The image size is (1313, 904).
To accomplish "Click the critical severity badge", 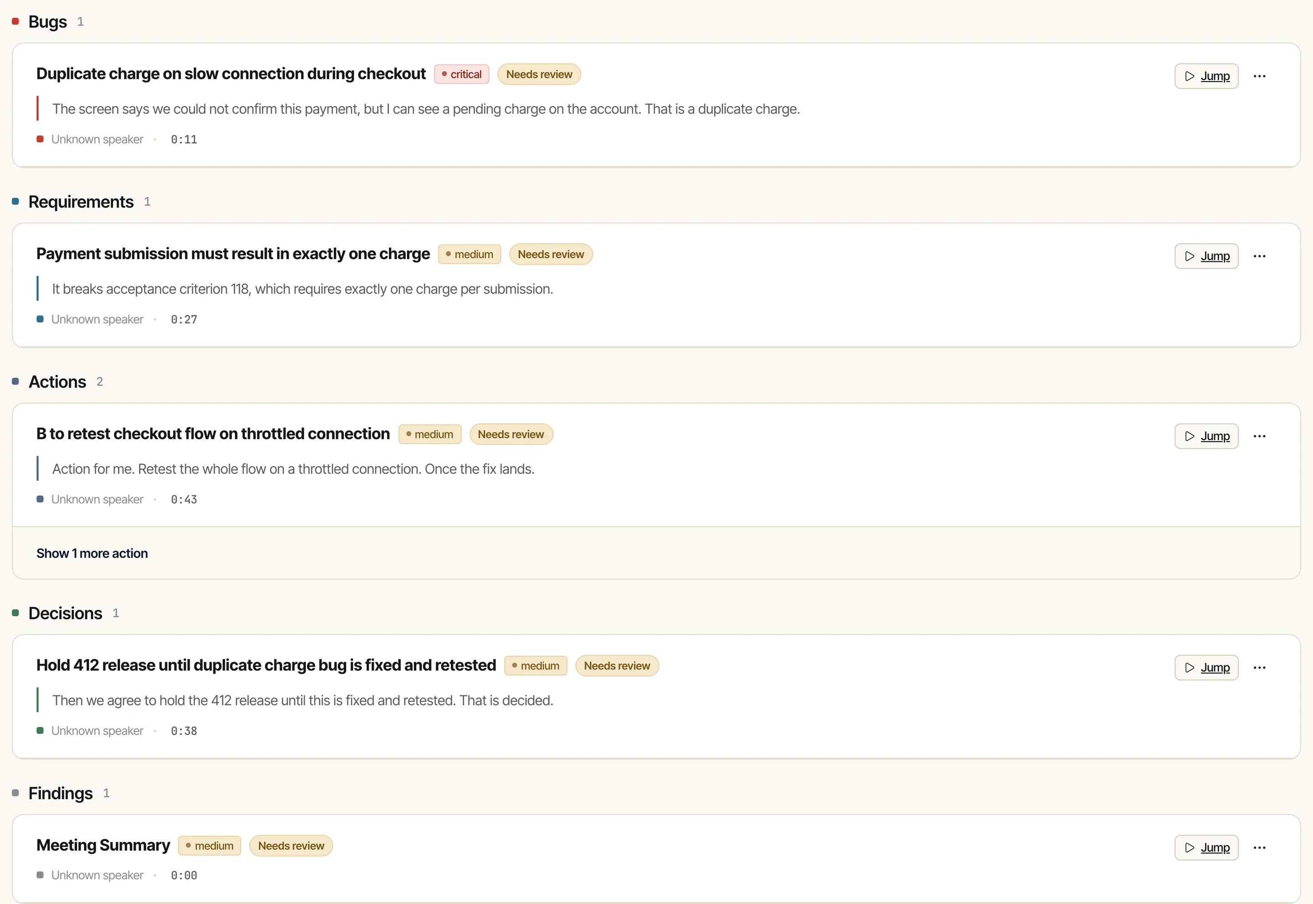I will [461, 74].
